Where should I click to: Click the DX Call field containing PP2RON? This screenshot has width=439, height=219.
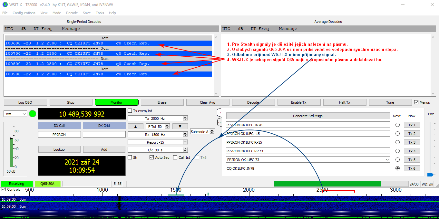59,134
